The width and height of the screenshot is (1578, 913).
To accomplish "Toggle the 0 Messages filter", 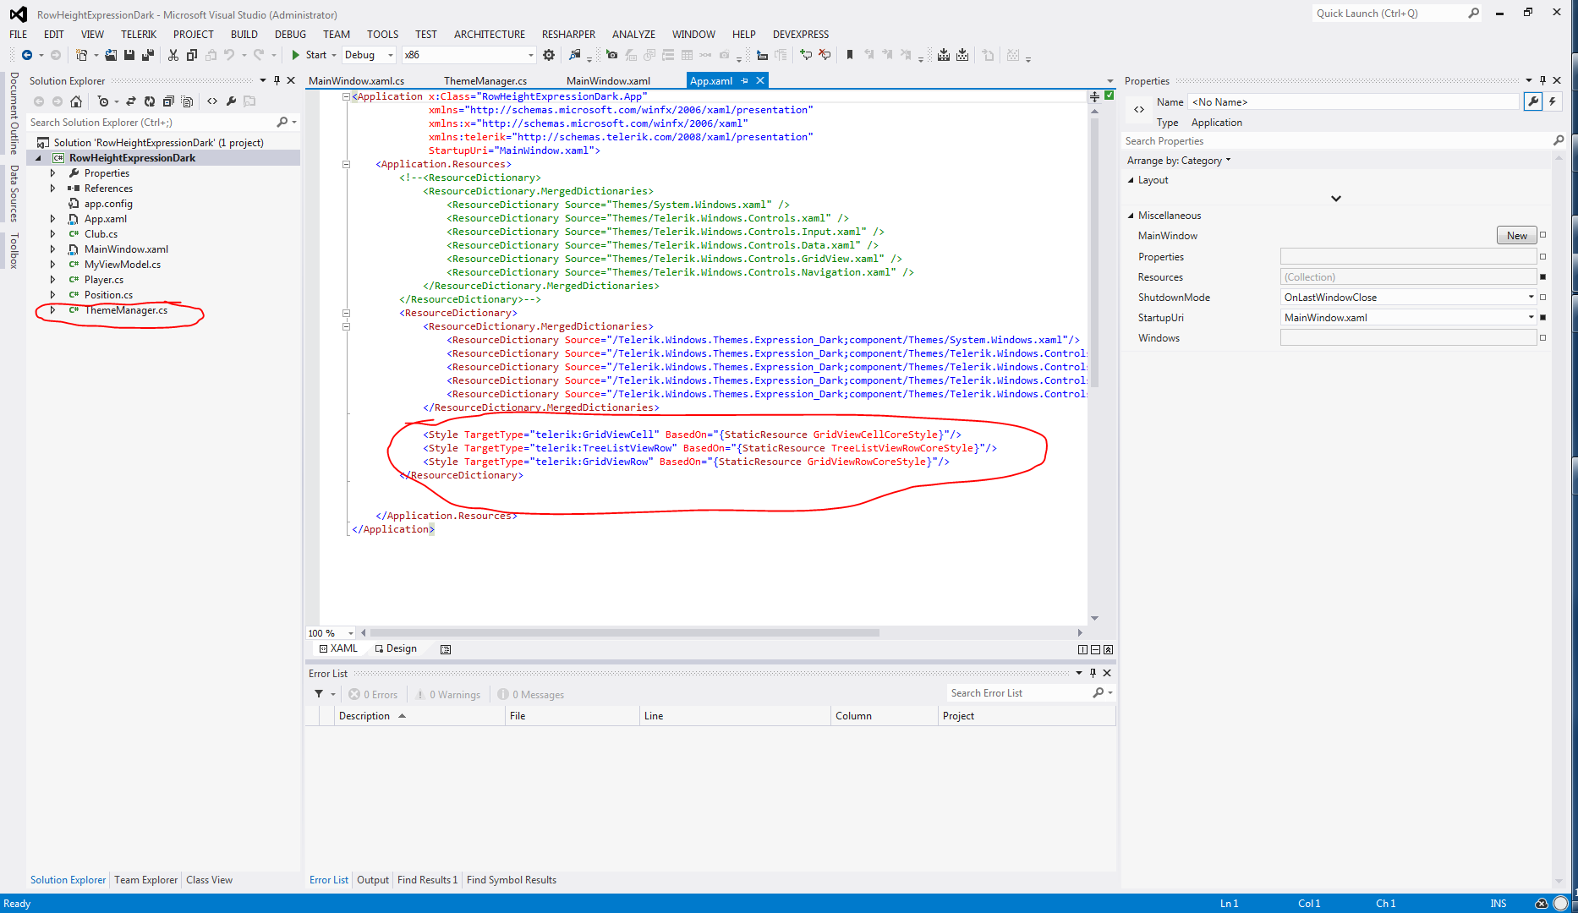I will pyautogui.click(x=531, y=695).
